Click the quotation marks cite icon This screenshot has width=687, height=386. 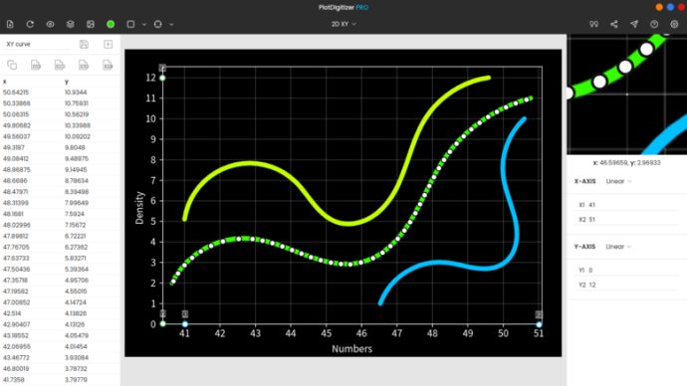[593, 24]
